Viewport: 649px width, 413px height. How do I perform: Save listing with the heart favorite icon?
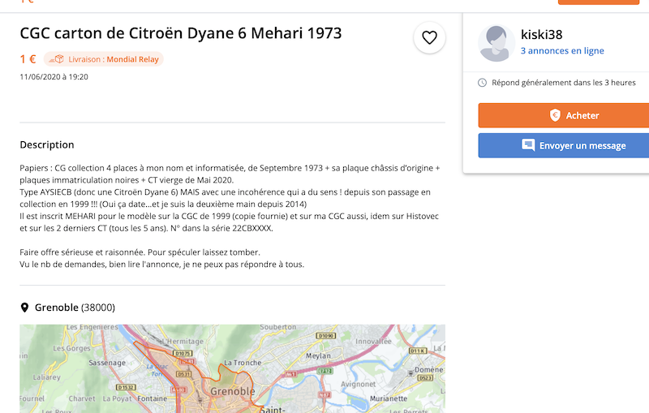coord(429,37)
